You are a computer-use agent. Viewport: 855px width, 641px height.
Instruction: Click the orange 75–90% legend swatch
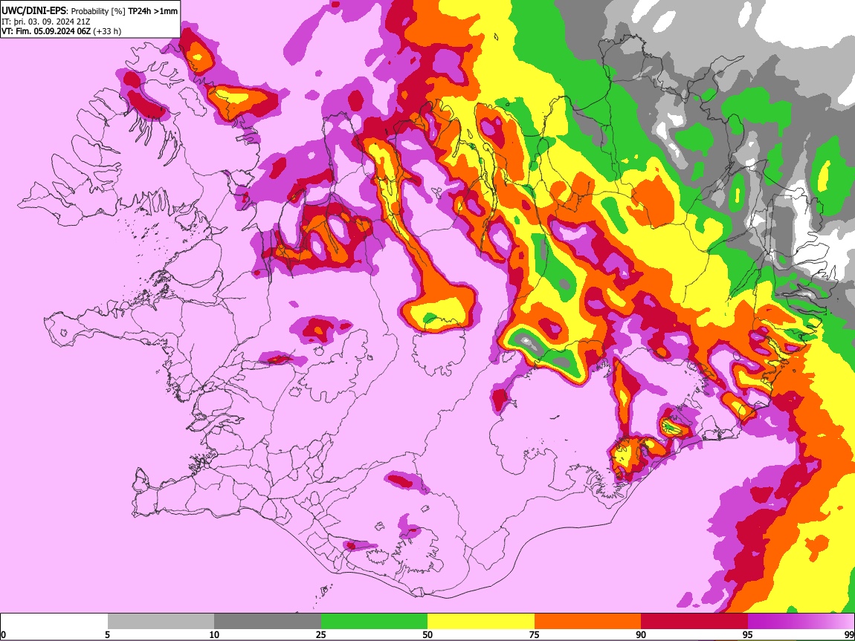tap(588, 622)
